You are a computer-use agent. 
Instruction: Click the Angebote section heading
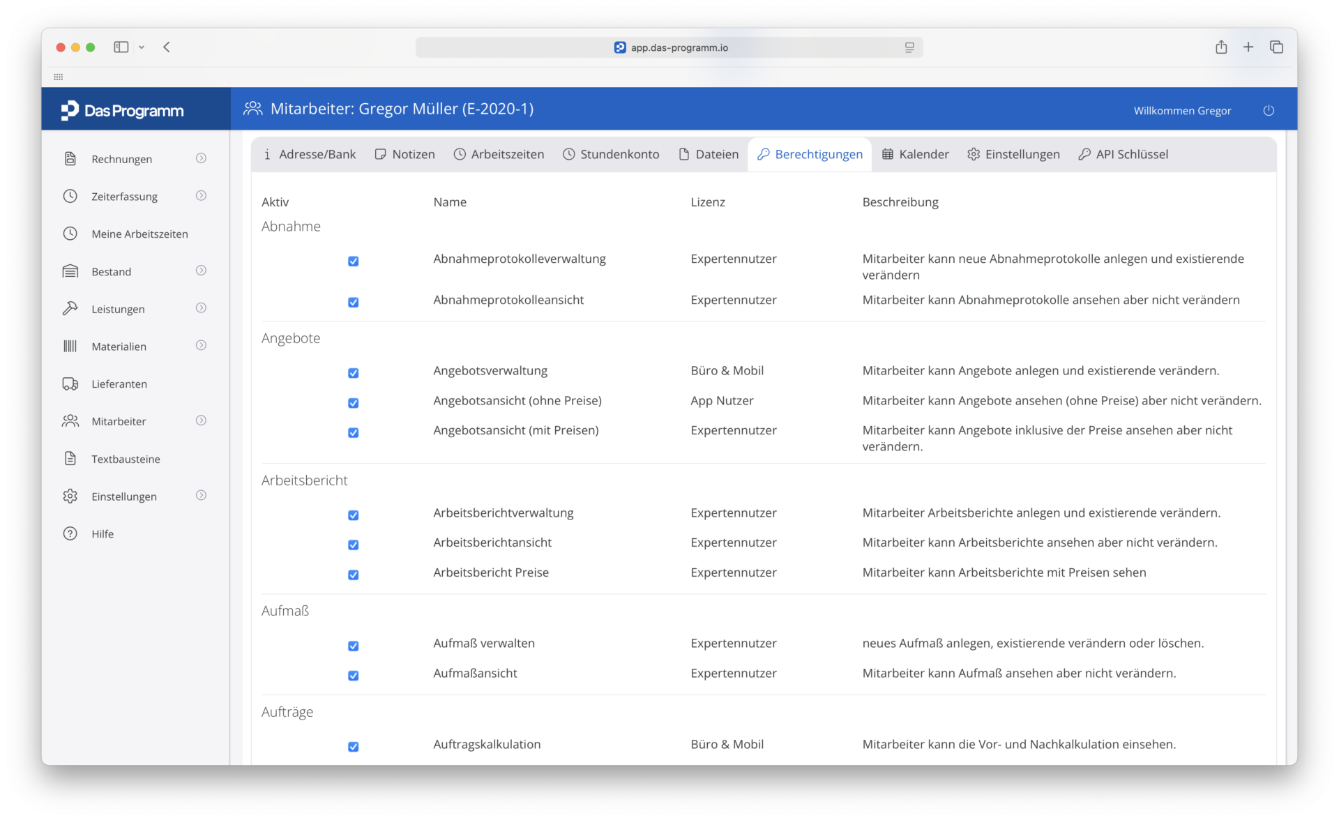(291, 337)
